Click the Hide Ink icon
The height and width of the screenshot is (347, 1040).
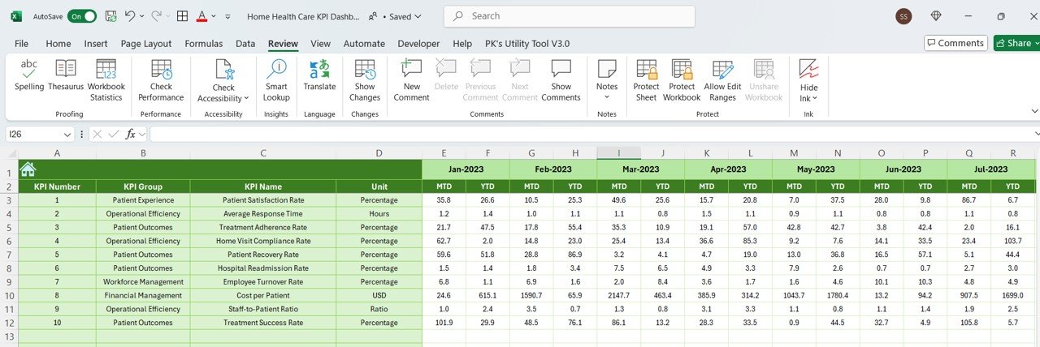(808, 70)
